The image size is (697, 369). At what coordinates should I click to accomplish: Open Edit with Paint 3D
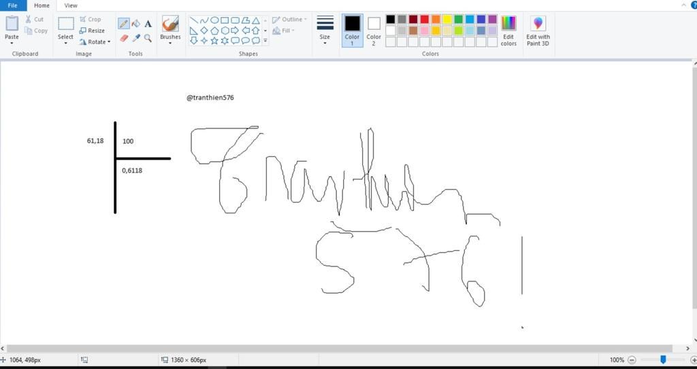[538, 31]
